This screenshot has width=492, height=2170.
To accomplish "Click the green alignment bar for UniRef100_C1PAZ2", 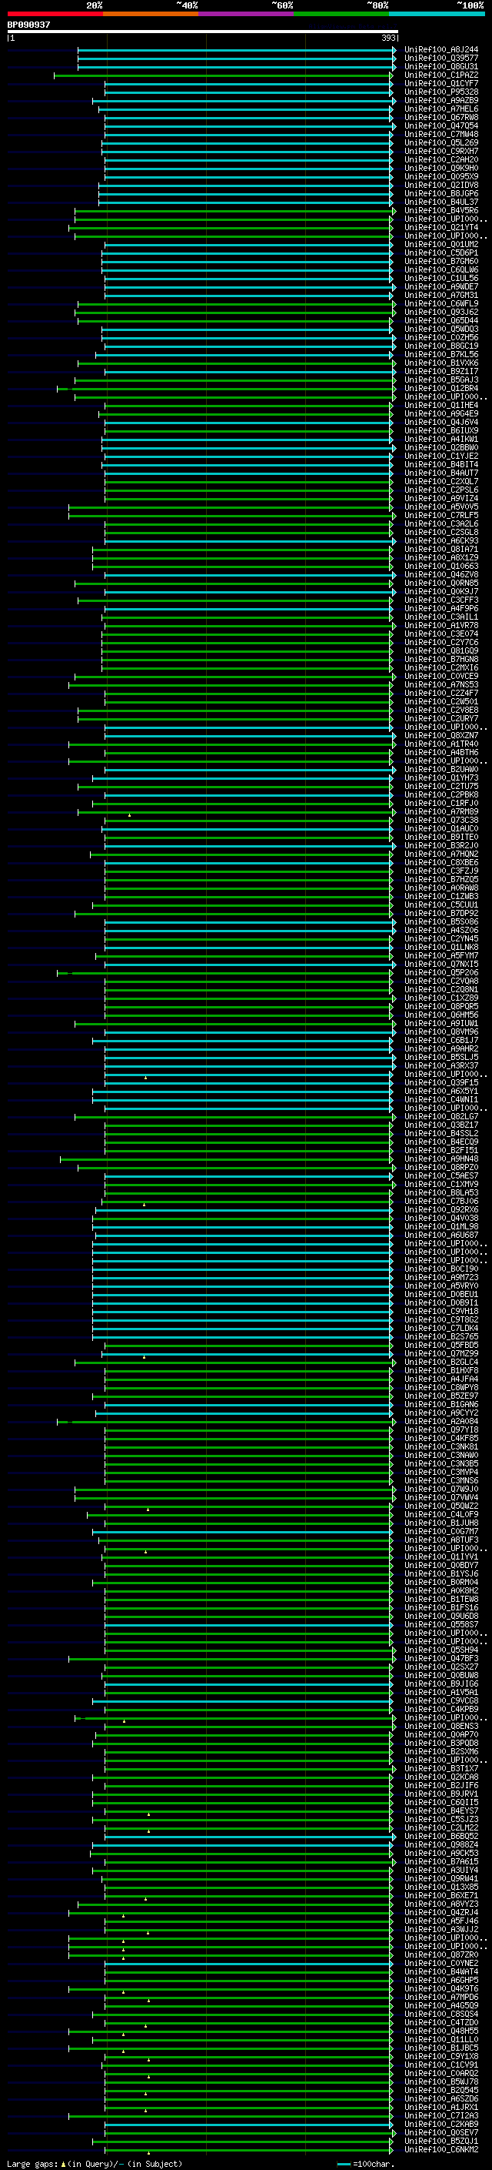I will (x=223, y=75).
